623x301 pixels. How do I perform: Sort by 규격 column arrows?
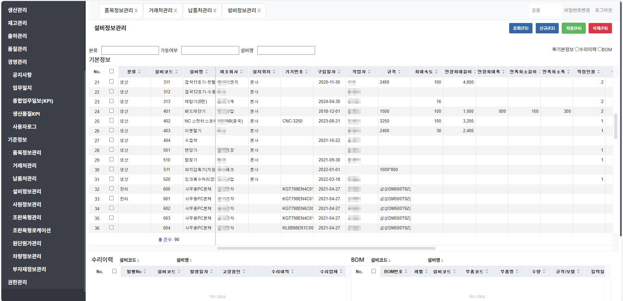point(399,72)
